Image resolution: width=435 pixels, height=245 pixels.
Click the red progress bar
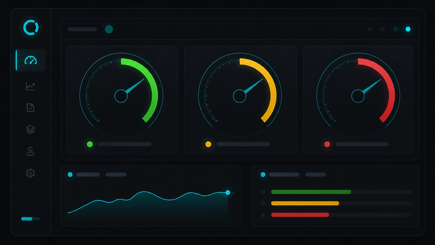(x=300, y=215)
